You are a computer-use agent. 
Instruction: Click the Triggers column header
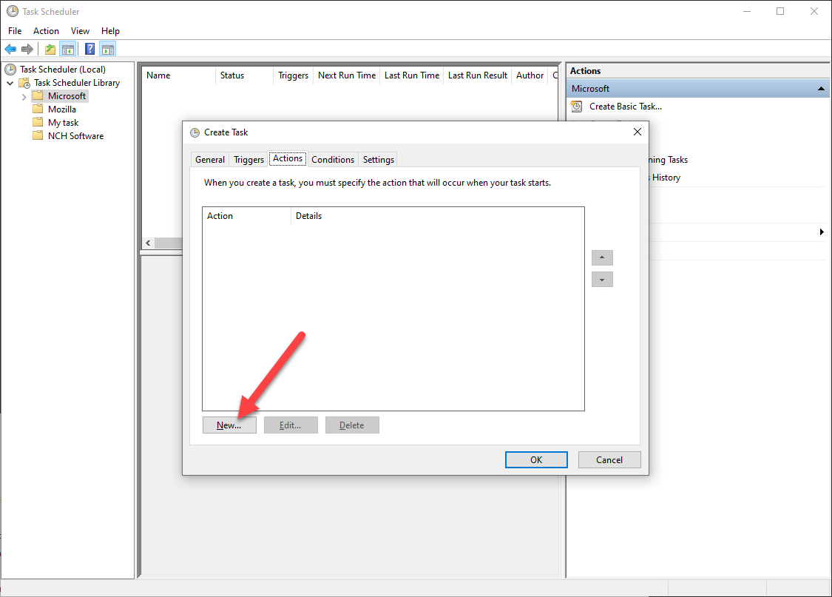294,75
